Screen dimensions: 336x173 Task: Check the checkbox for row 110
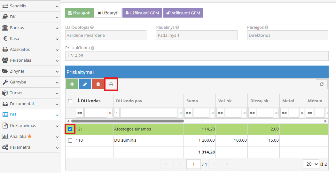click(x=70, y=140)
